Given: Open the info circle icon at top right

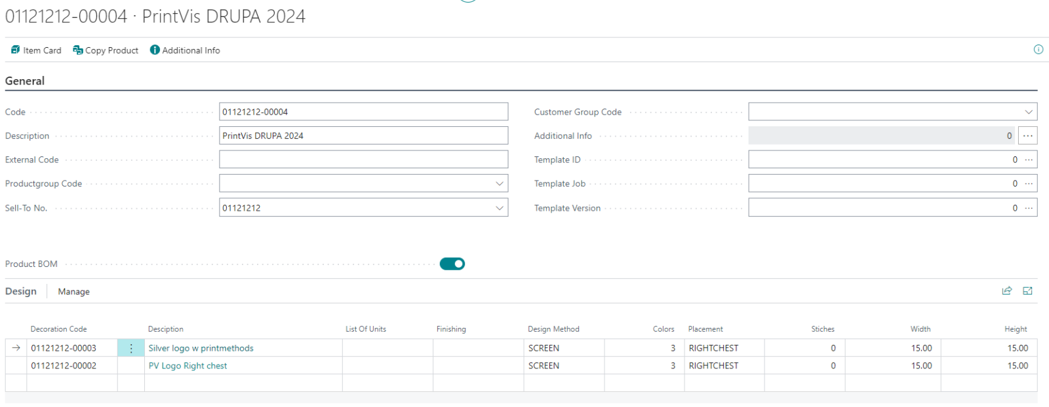Looking at the screenshot, I should tap(1039, 49).
